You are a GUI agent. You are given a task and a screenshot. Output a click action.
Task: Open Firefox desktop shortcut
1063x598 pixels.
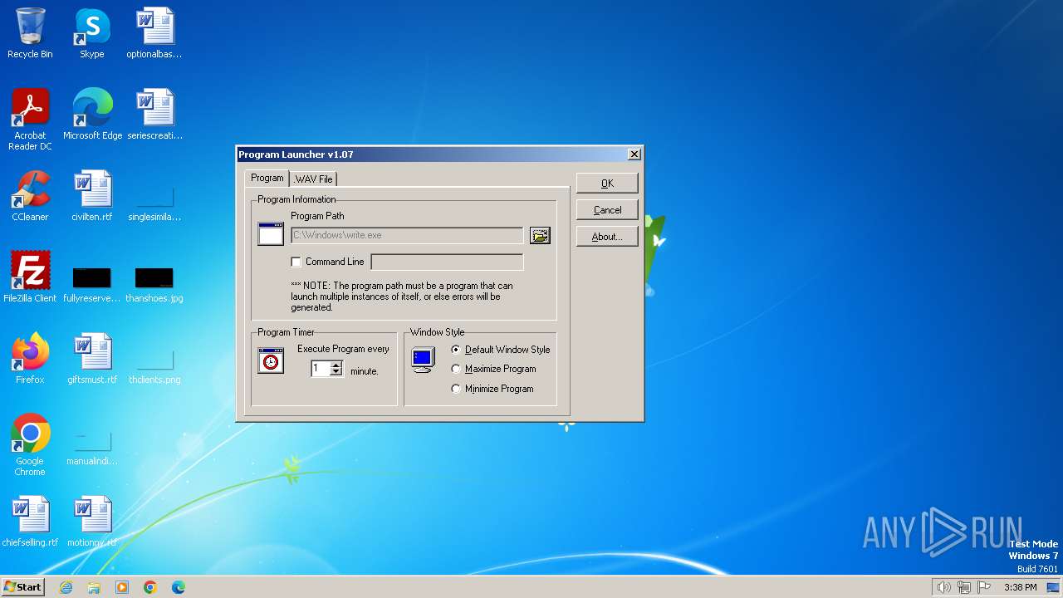pyautogui.click(x=30, y=359)
